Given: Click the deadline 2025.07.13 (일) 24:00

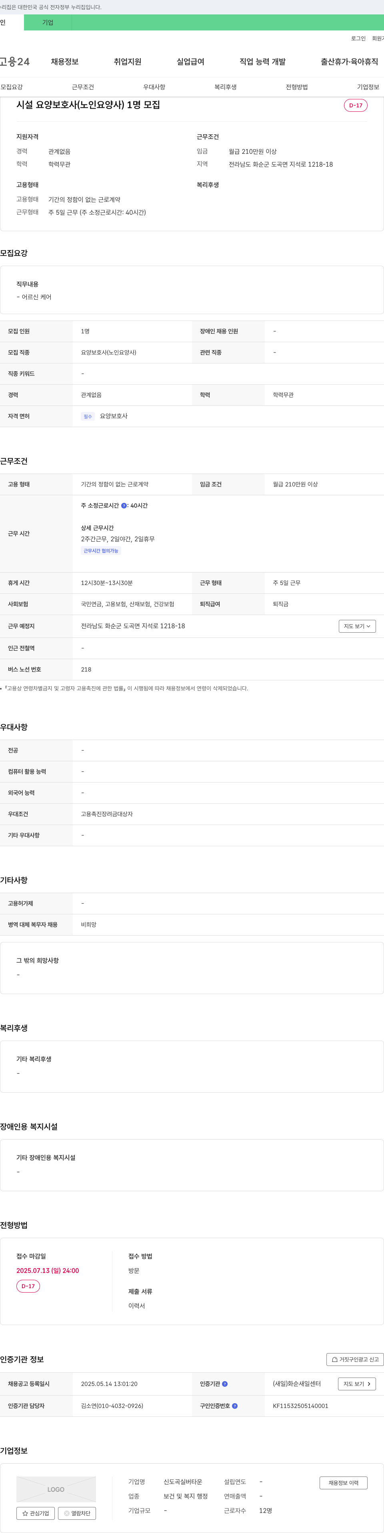Looking at the screenshot, I should tap(48, 1271).
